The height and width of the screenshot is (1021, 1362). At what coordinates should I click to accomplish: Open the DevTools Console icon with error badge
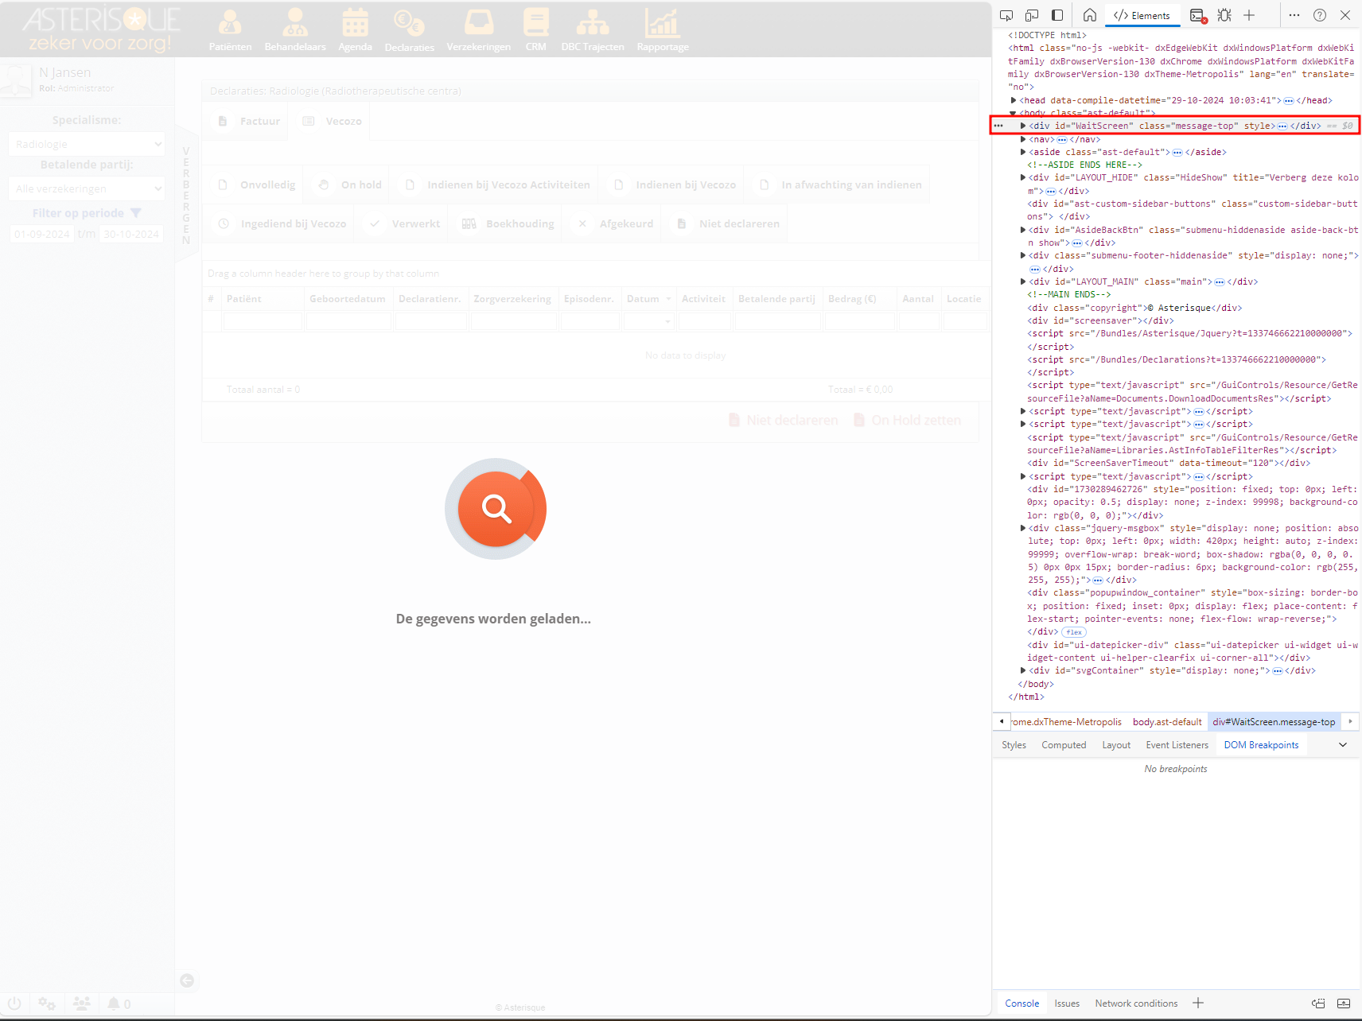[1198, 15]
